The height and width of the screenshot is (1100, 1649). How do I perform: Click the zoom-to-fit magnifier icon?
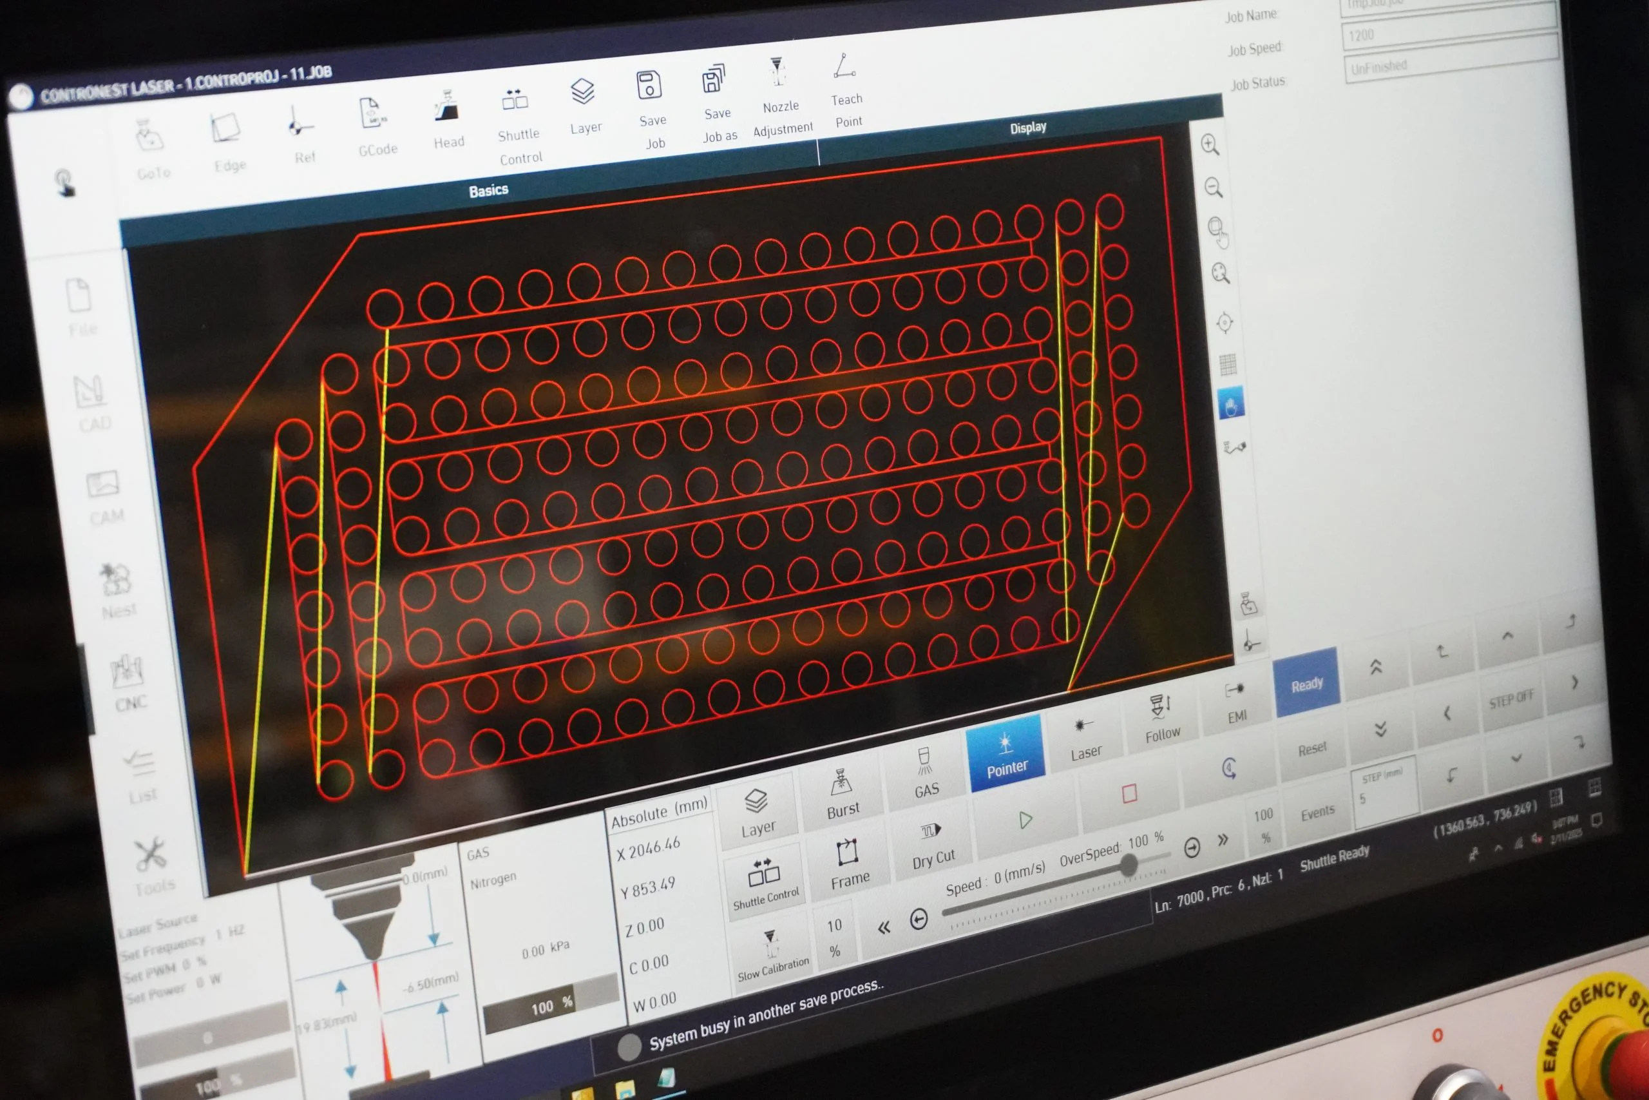point(1221,274)
